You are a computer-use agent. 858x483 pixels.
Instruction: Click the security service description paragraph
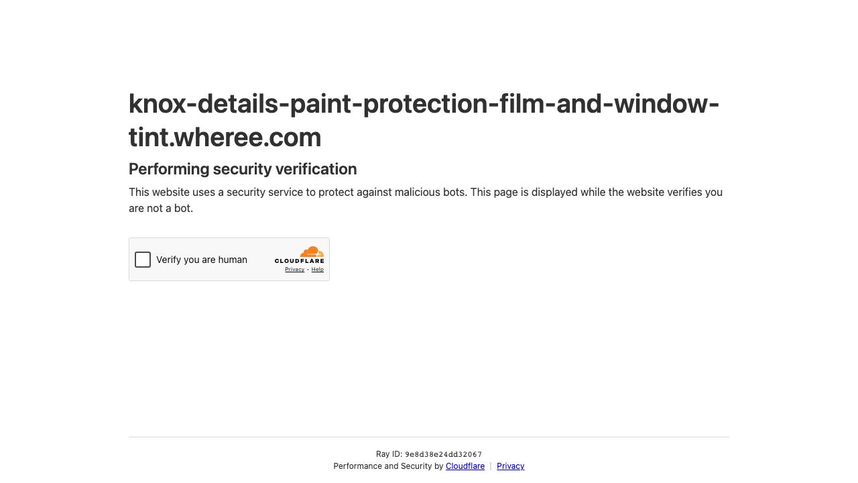pos(426,200)
